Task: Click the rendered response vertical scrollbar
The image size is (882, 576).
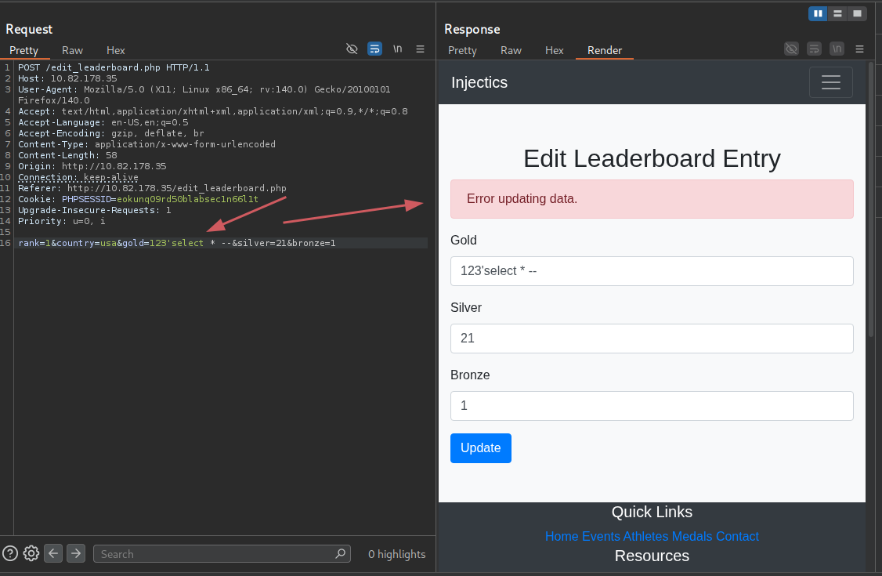Action: click(870, 196)
